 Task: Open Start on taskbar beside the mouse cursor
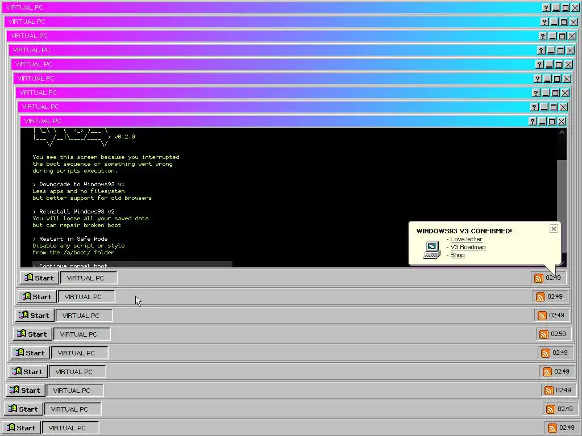click(36, 296)
